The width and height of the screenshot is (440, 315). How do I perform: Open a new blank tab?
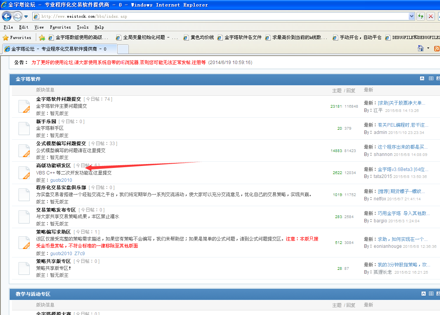(123, 49)
